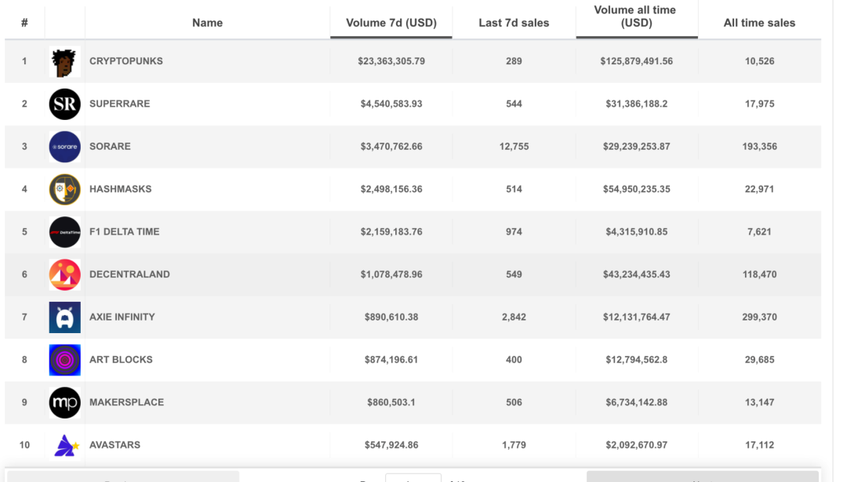Image resolution: width=847 pixels, height=482 pixels.
Task: Click Axie Infinity all time sales 299,370
Action: coord(759,317)
